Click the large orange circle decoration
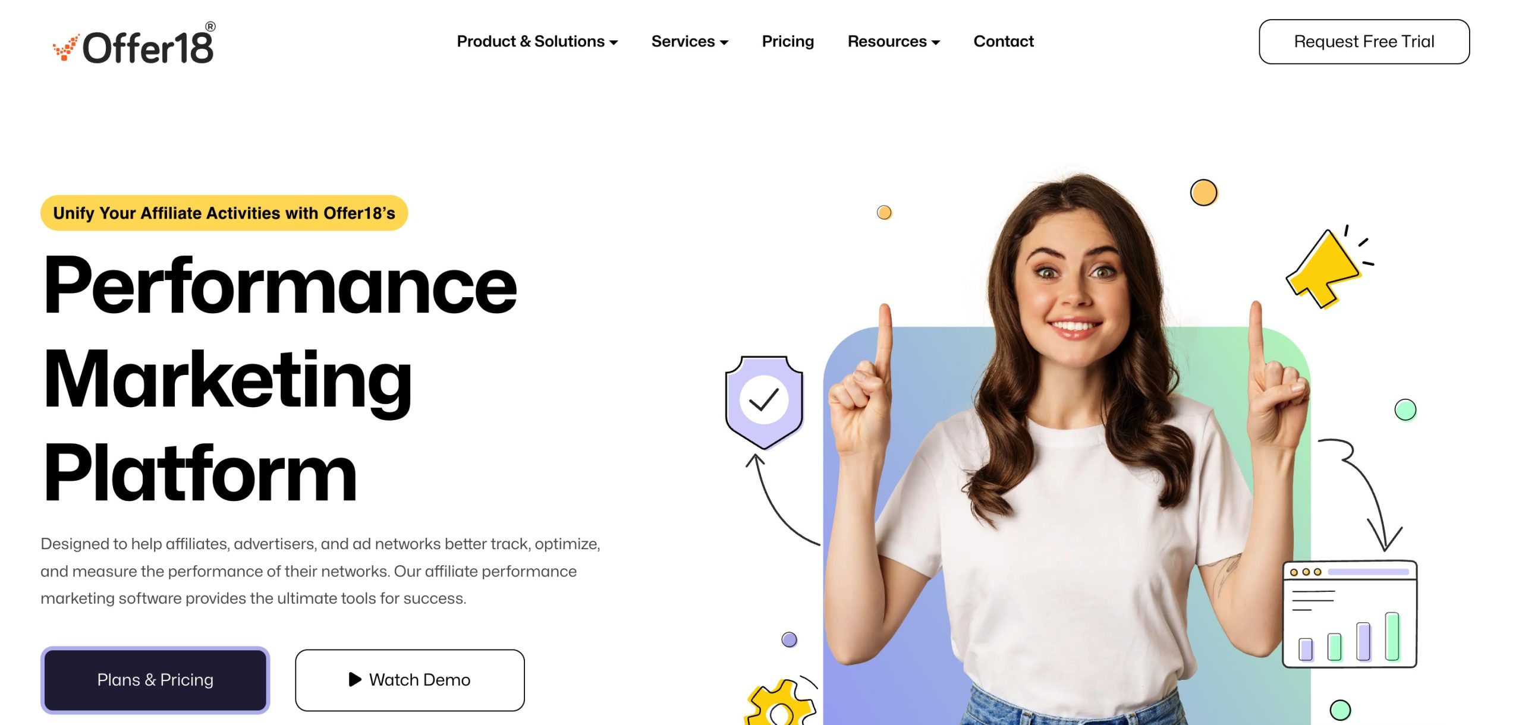 tap(1204, 193)
